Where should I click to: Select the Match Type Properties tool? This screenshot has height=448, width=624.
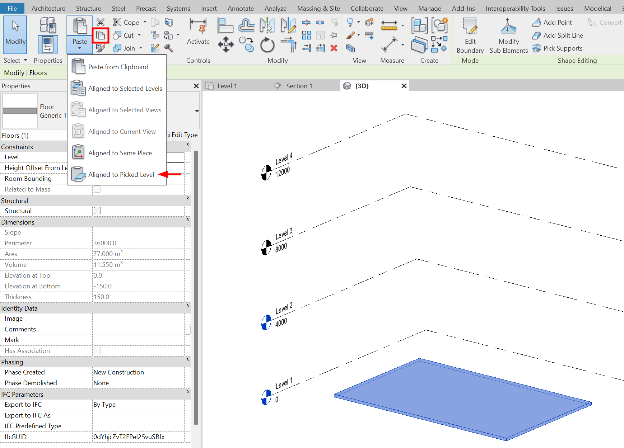[x=101, y=48]
